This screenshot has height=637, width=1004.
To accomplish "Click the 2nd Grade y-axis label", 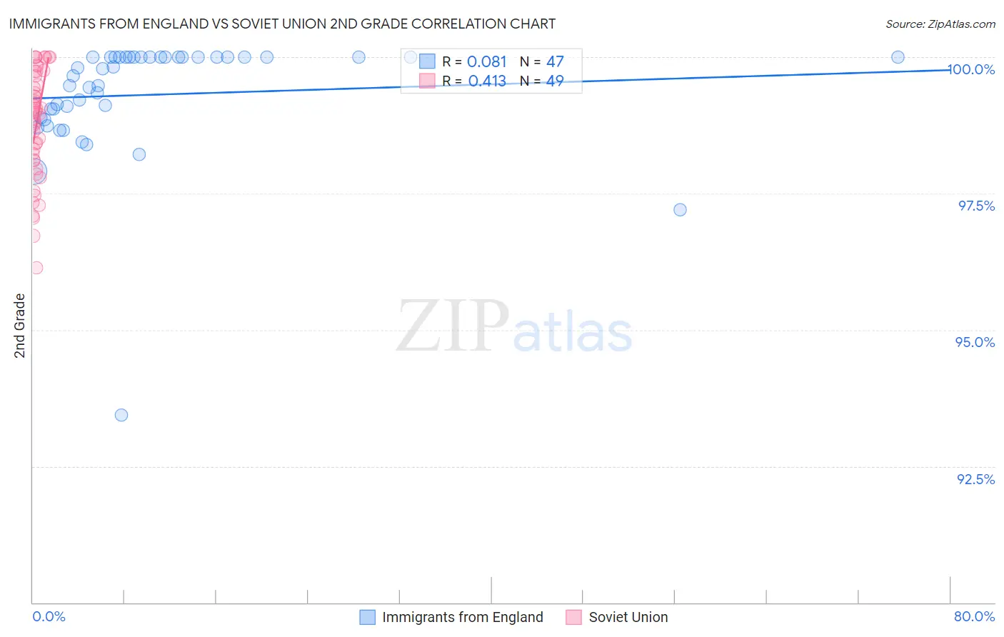I will [x=20, y=326].
